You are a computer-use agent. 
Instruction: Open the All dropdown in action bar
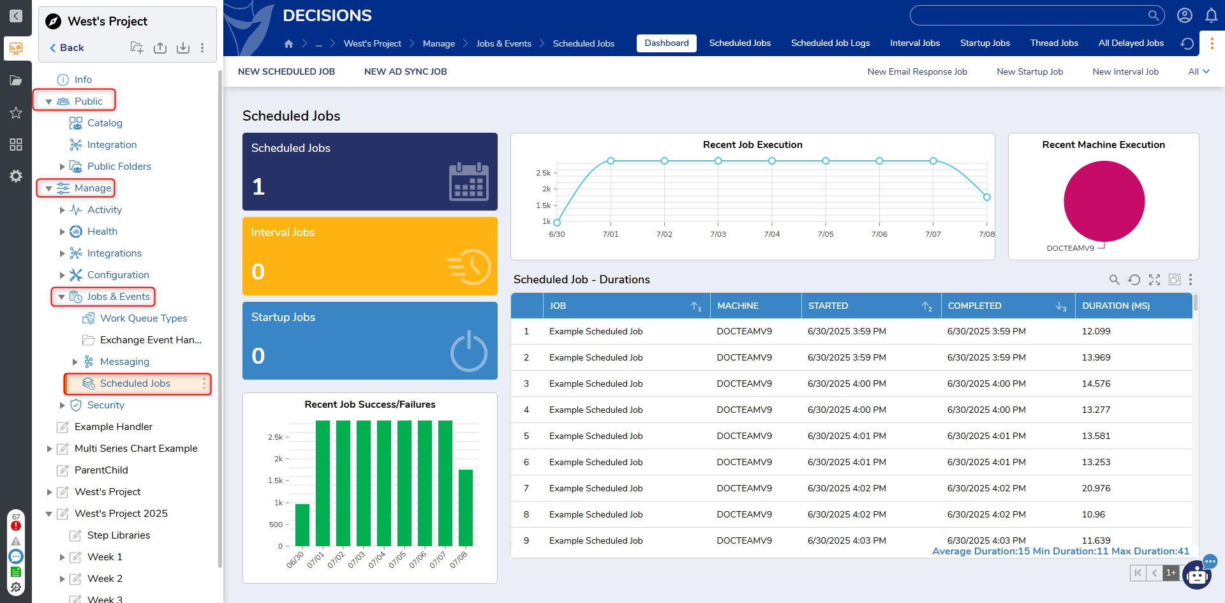pos(1199,71)
